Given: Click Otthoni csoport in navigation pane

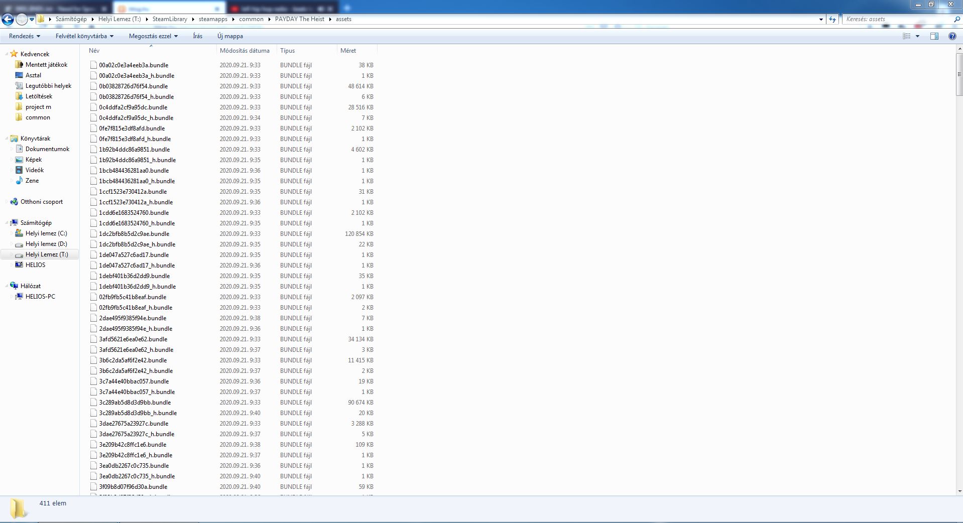Looking at the screenshot, I should pos(41,202).
